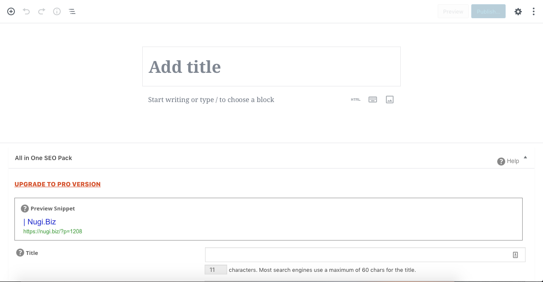Insert a Custom HTML block
543x282 pixels.
click(x=356, y=100)
